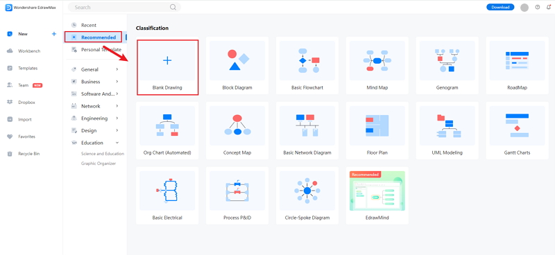
Task: Click the Education category icon
Action: [74, 143]
